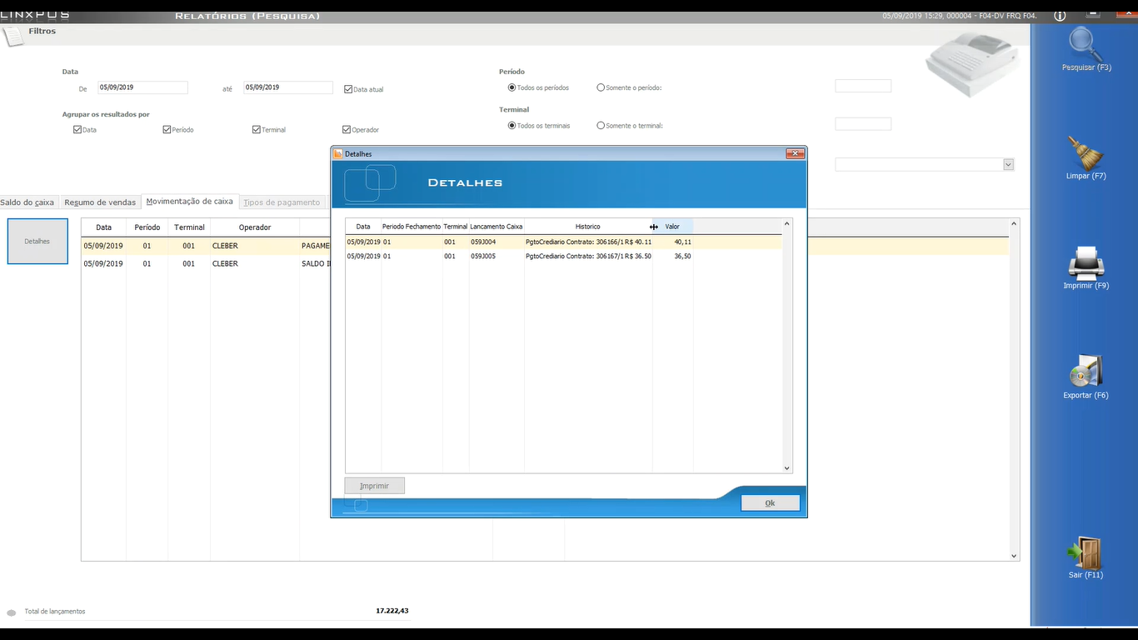
Task: Click the Periodo Fechamento column header
Action: tap(412, 227)
